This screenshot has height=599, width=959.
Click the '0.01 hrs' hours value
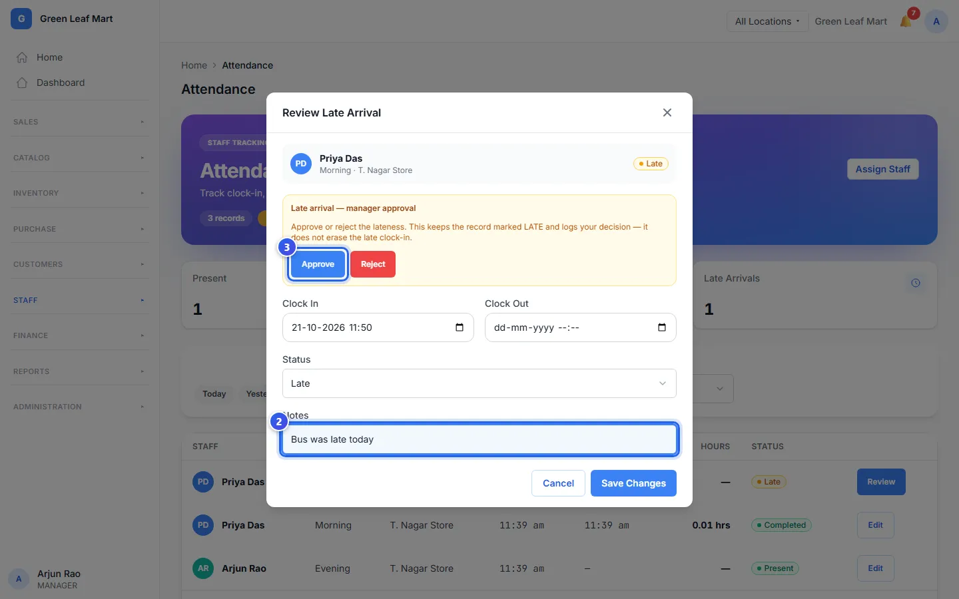(711, 525)
